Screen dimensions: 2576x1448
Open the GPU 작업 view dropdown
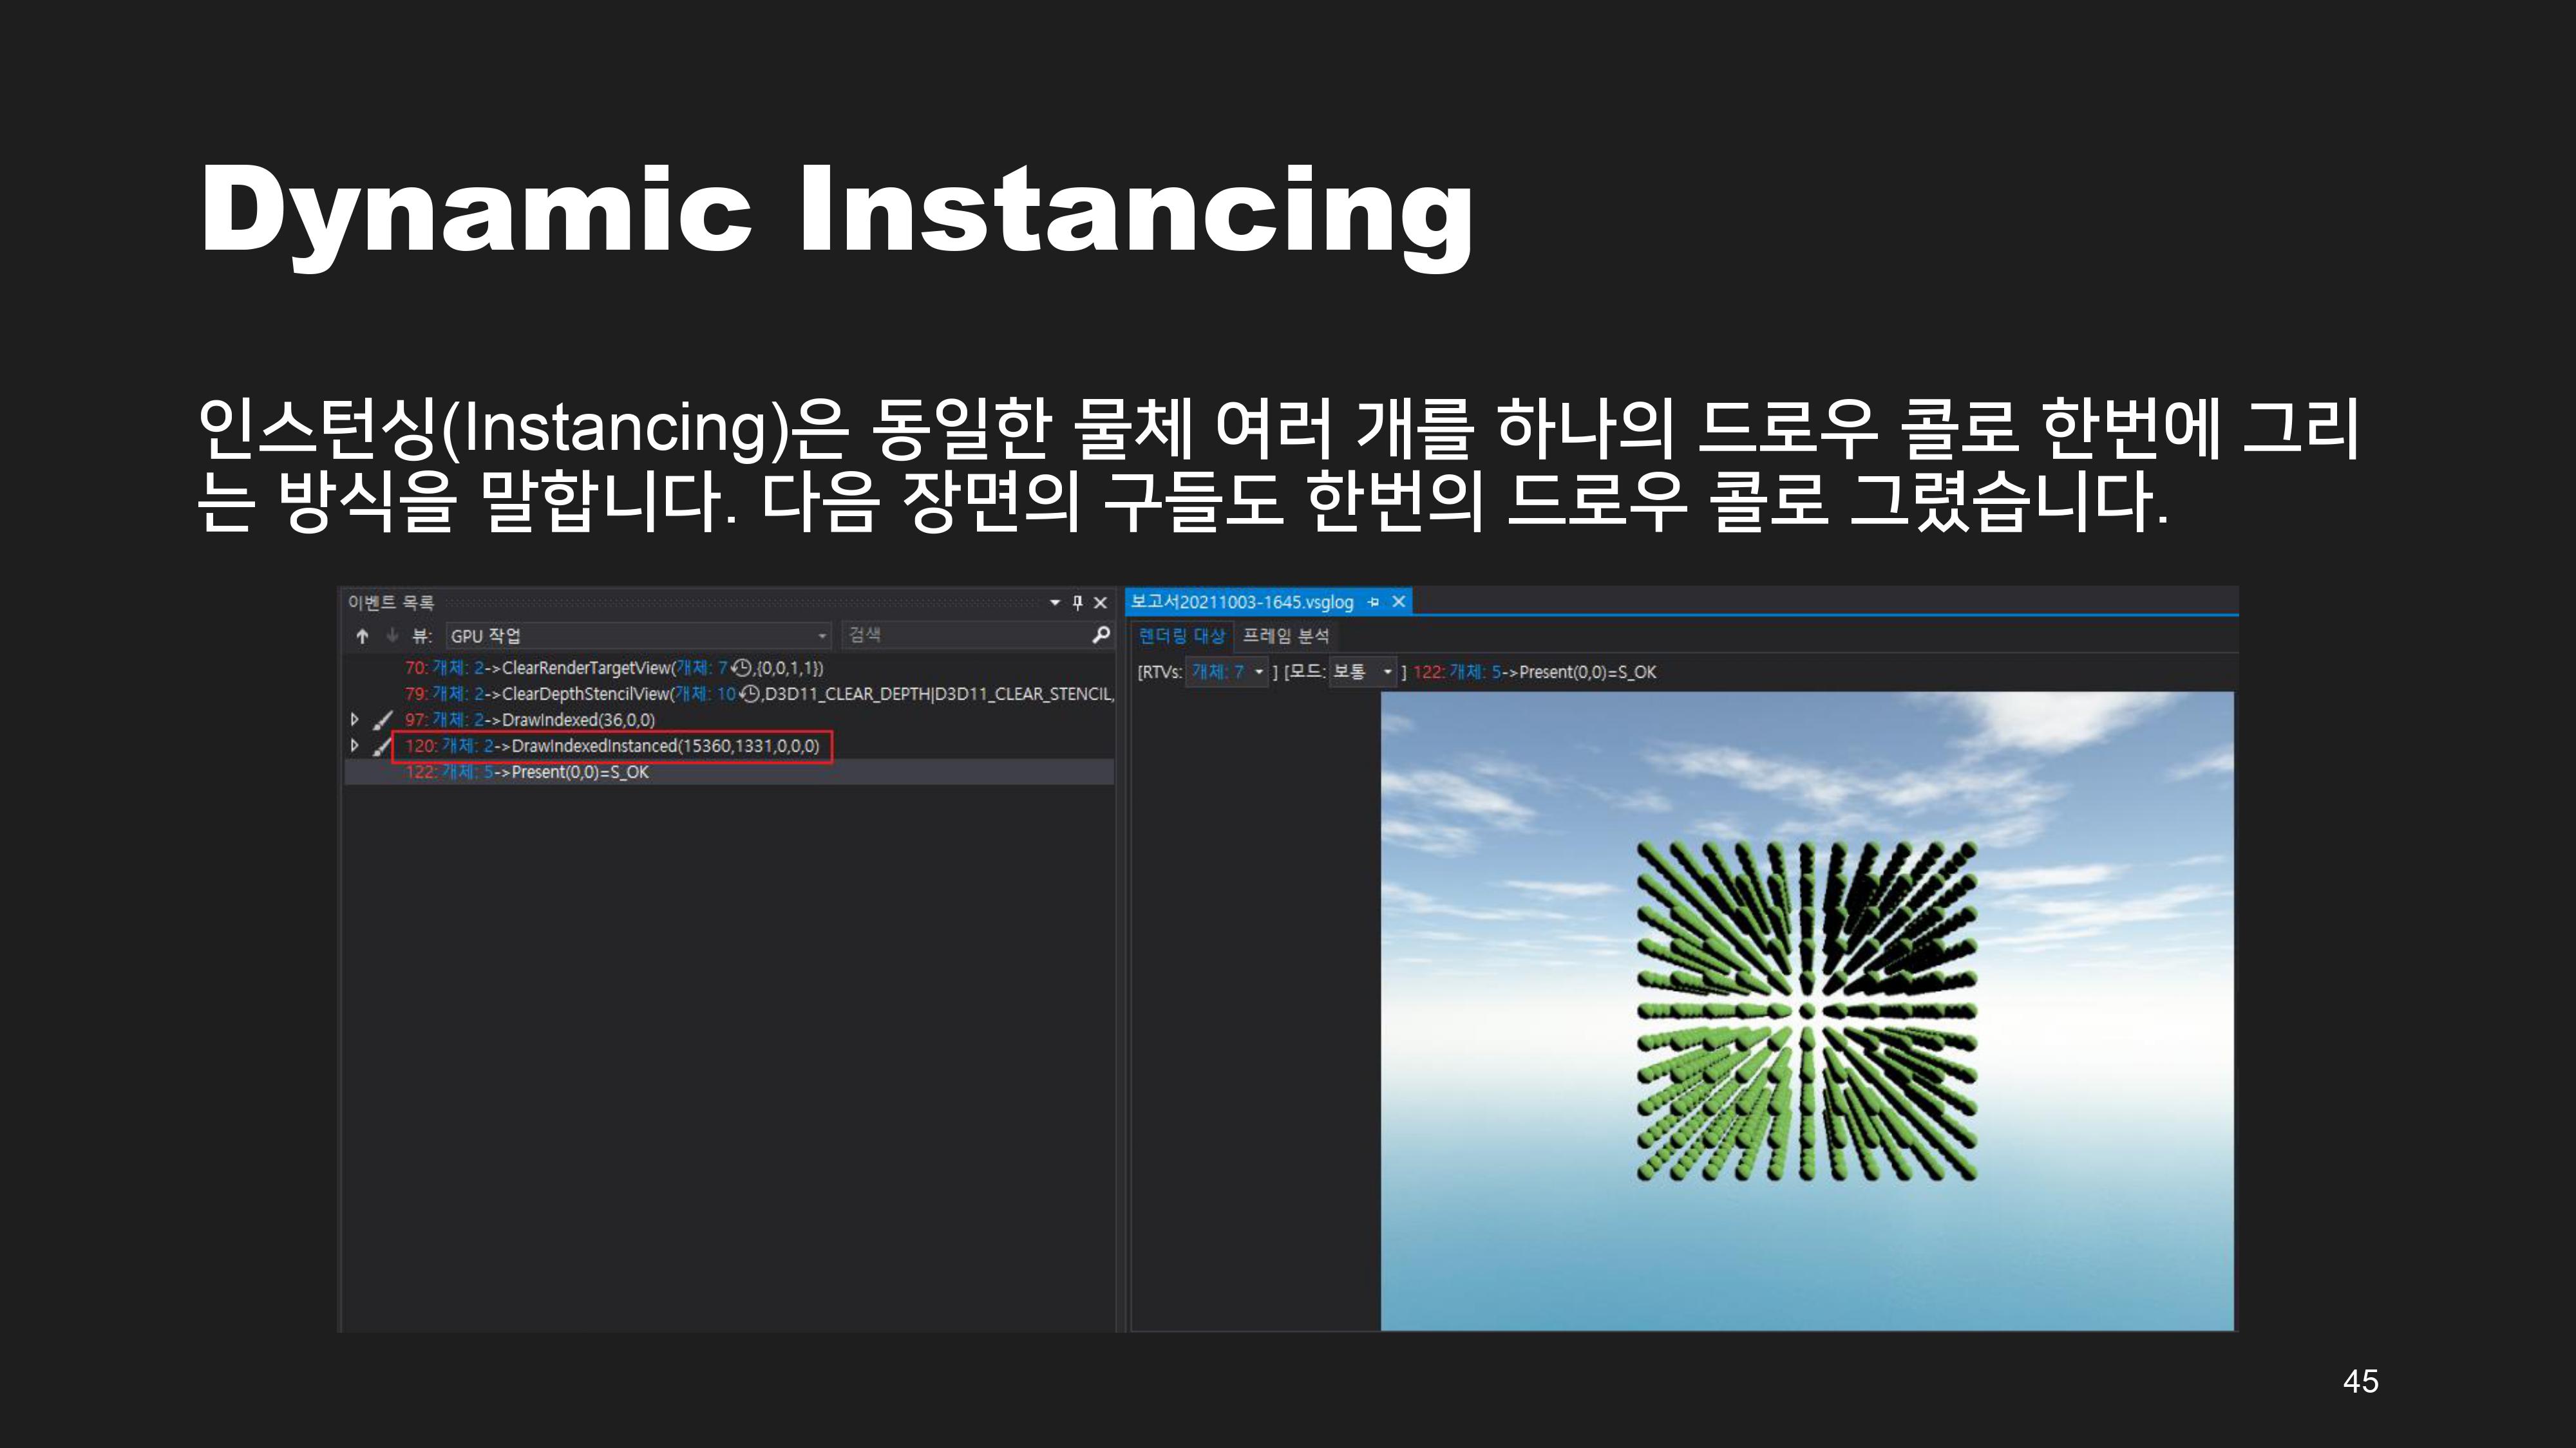pyautogui.click(x=822, y=636)
